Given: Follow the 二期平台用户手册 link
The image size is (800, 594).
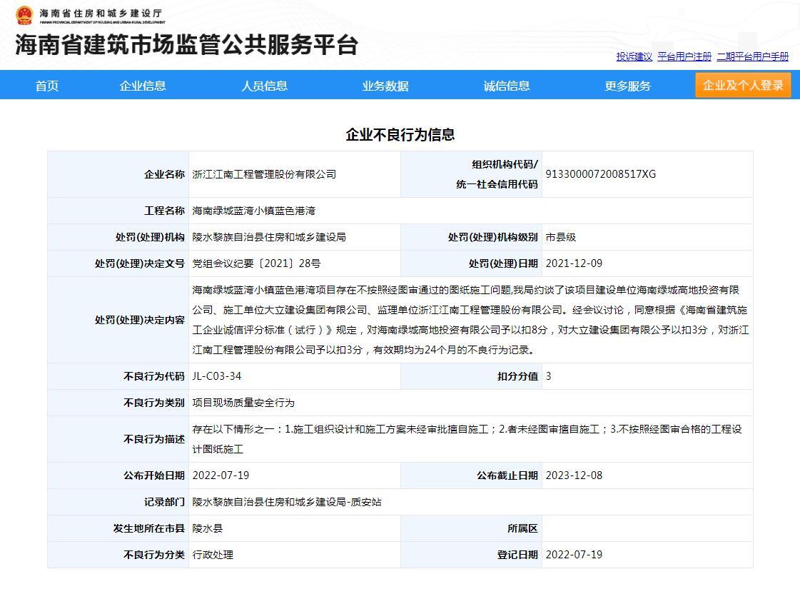Looking at the screenshot, I should (x=753, y=56).
